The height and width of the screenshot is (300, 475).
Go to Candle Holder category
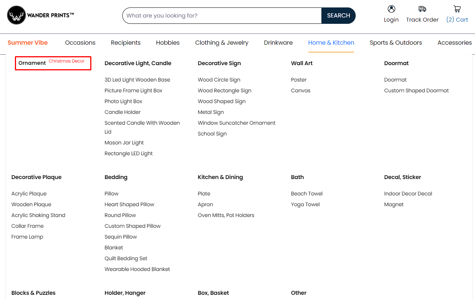pos(123,112)
